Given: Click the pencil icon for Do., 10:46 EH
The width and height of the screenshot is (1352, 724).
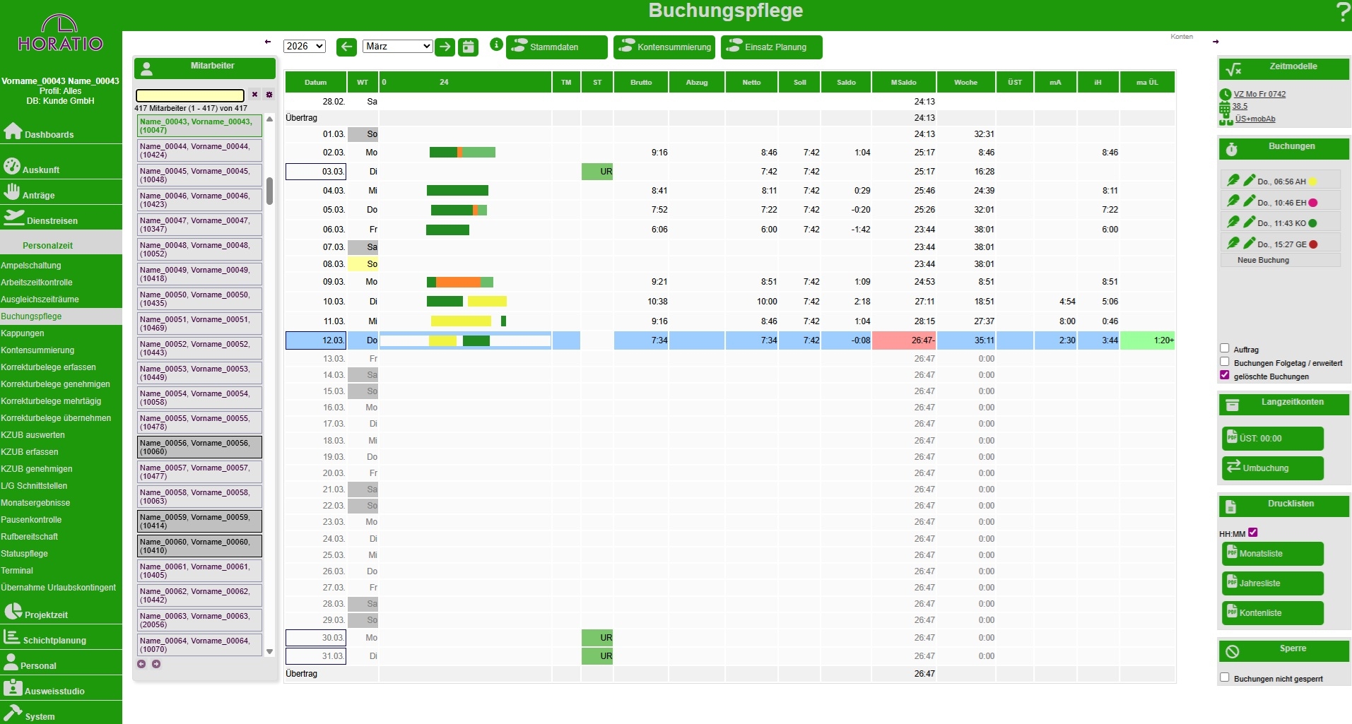Looking at the screenshot, I should tap(1250, 201).
